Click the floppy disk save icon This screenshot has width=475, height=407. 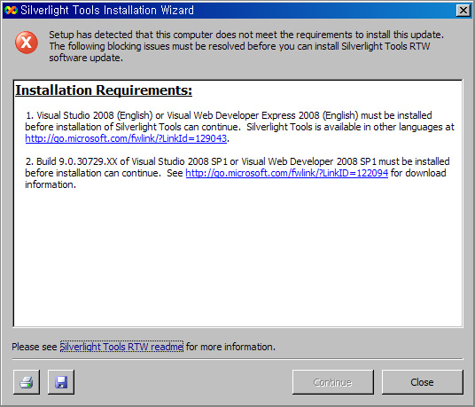[x=61, y=382]
